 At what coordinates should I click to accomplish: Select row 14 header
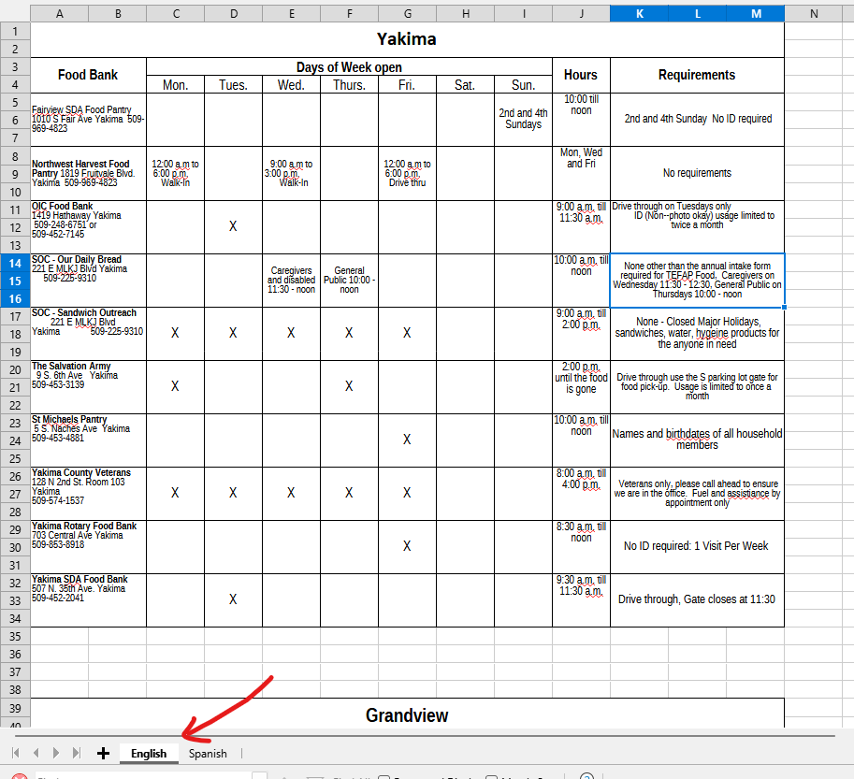coord(15,263)
